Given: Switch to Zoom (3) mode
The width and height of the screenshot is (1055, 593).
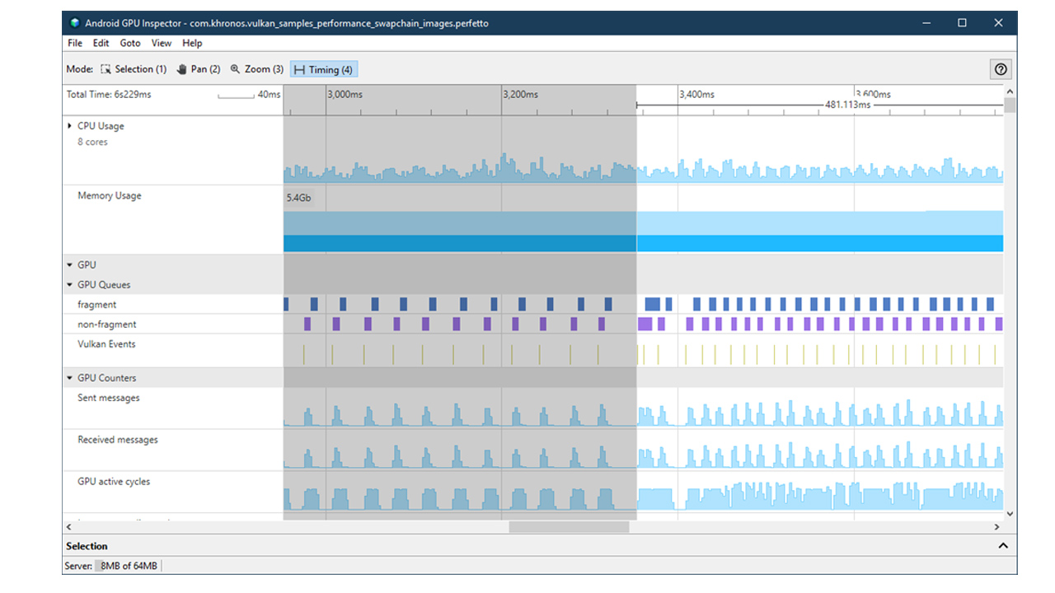Looking at the screenshot, I should [256, 69].
